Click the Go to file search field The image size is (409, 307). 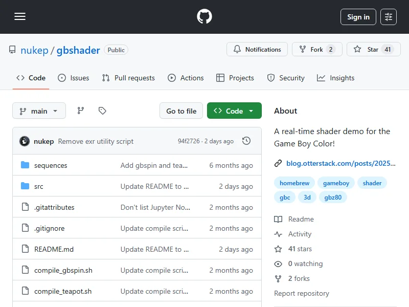(x=181, y=111)
